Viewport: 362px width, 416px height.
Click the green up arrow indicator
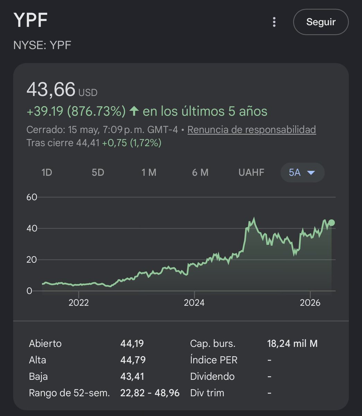134,111
